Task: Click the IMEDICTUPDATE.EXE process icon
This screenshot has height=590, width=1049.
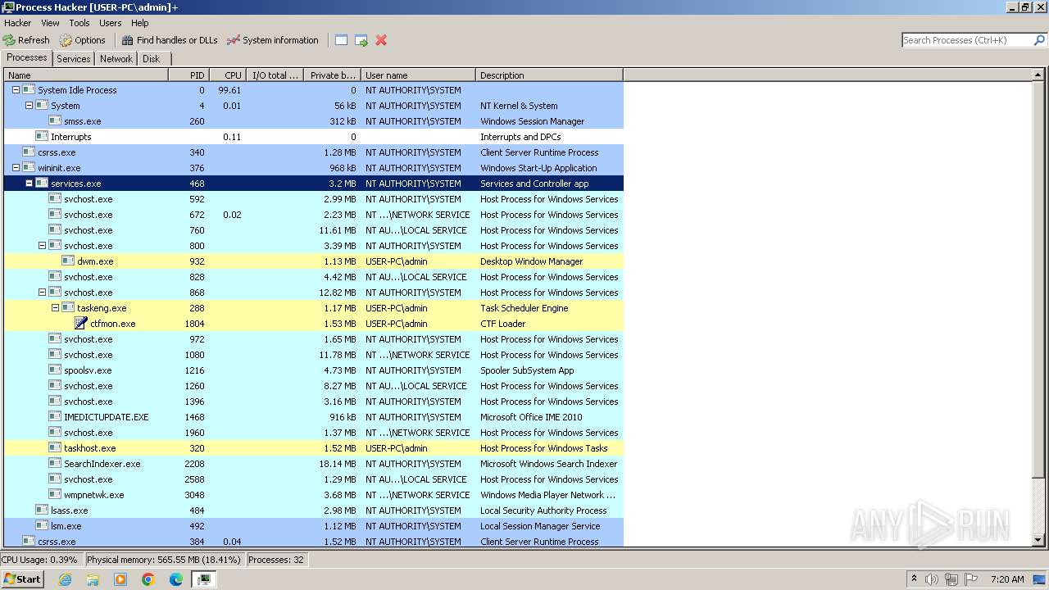Action: [x=55, y=417]
